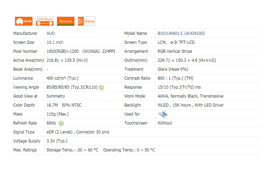This screenshot has height=169, width=270.
Task: Select the RGB Vertical Stripe value
Action: pos(175,51)
